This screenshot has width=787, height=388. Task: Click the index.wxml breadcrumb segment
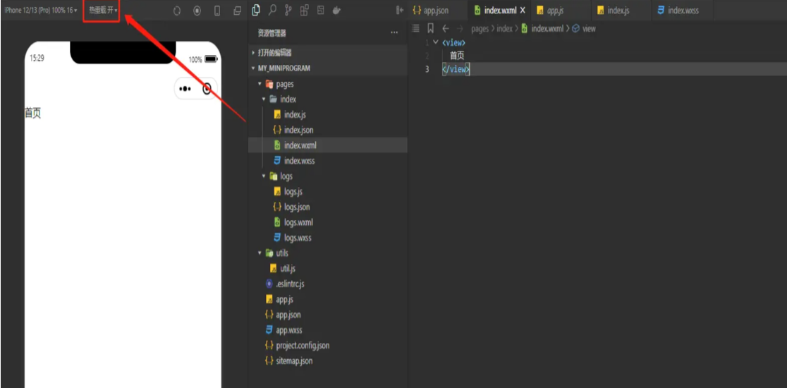coord(542,29)
